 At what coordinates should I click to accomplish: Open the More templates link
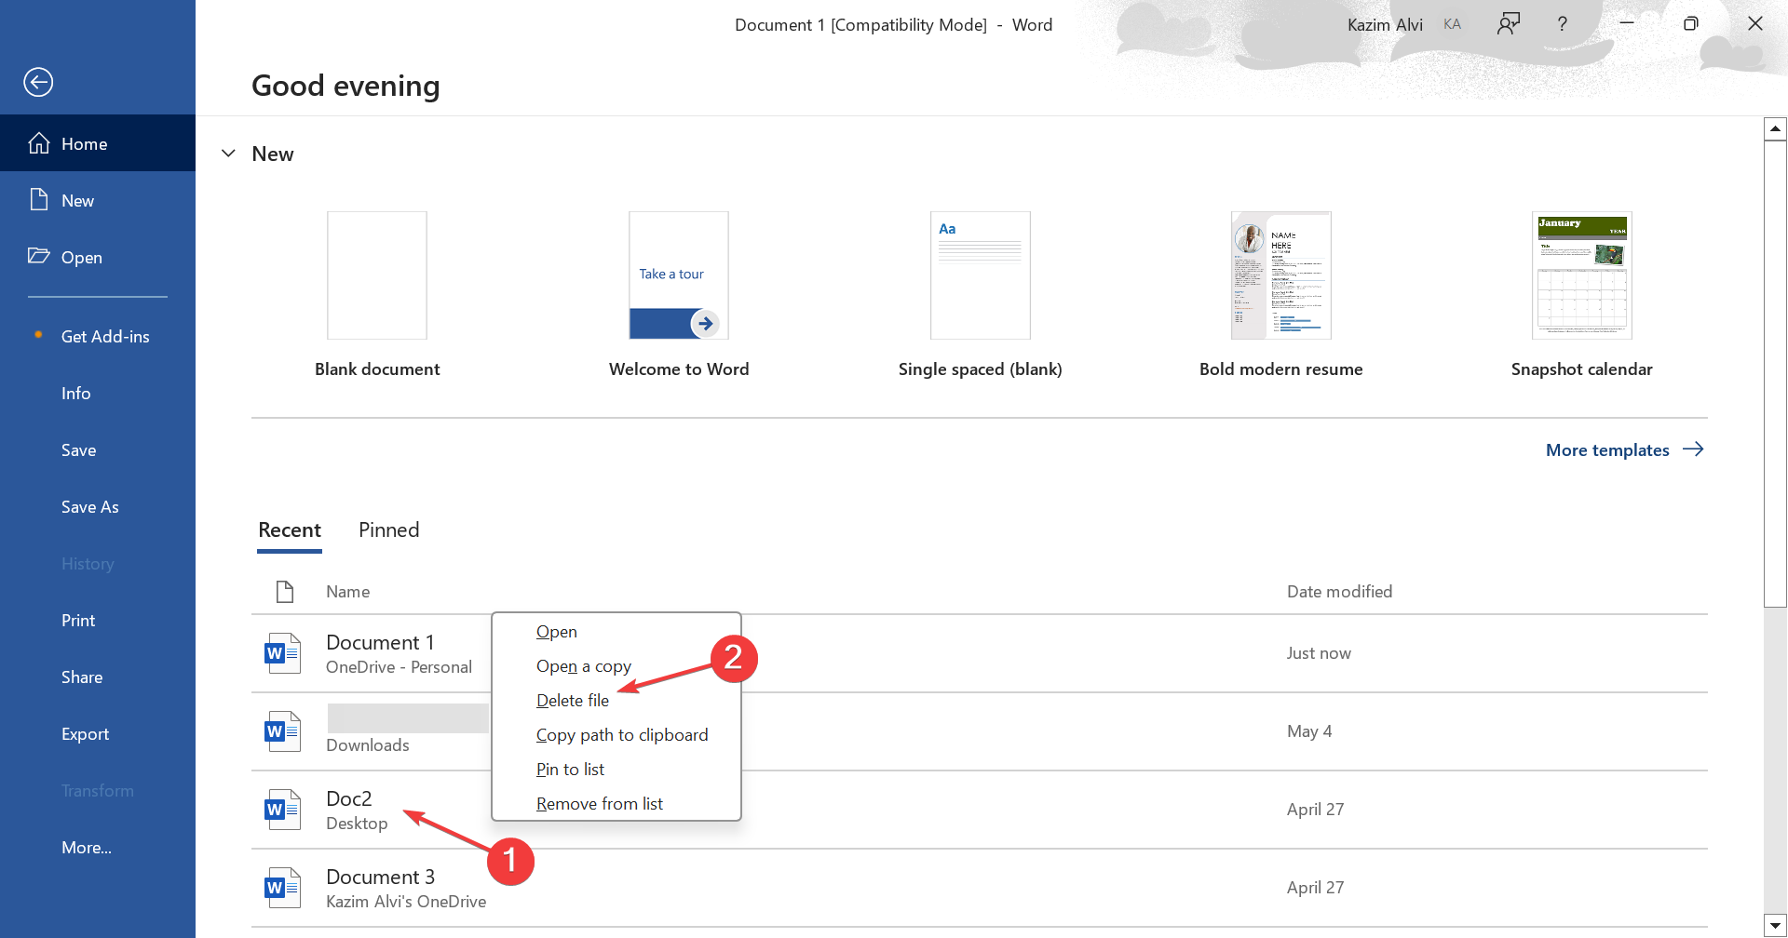[1607, 449]
